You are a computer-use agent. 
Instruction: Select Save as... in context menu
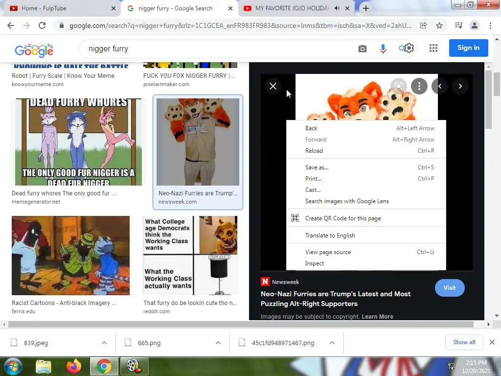[x=366, y=167]
